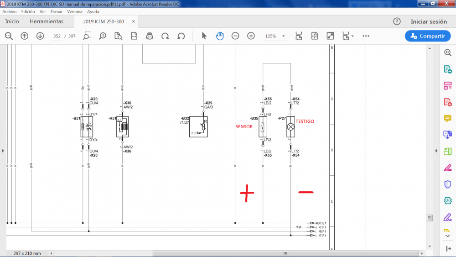
Task: Collapse the right tools pane
Action: point(436,150)
